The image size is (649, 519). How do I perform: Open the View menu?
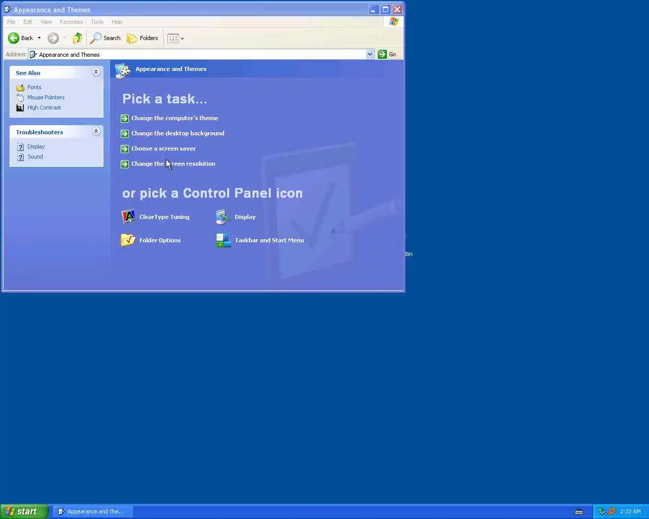pyautogui.click(x=46, y=22)
